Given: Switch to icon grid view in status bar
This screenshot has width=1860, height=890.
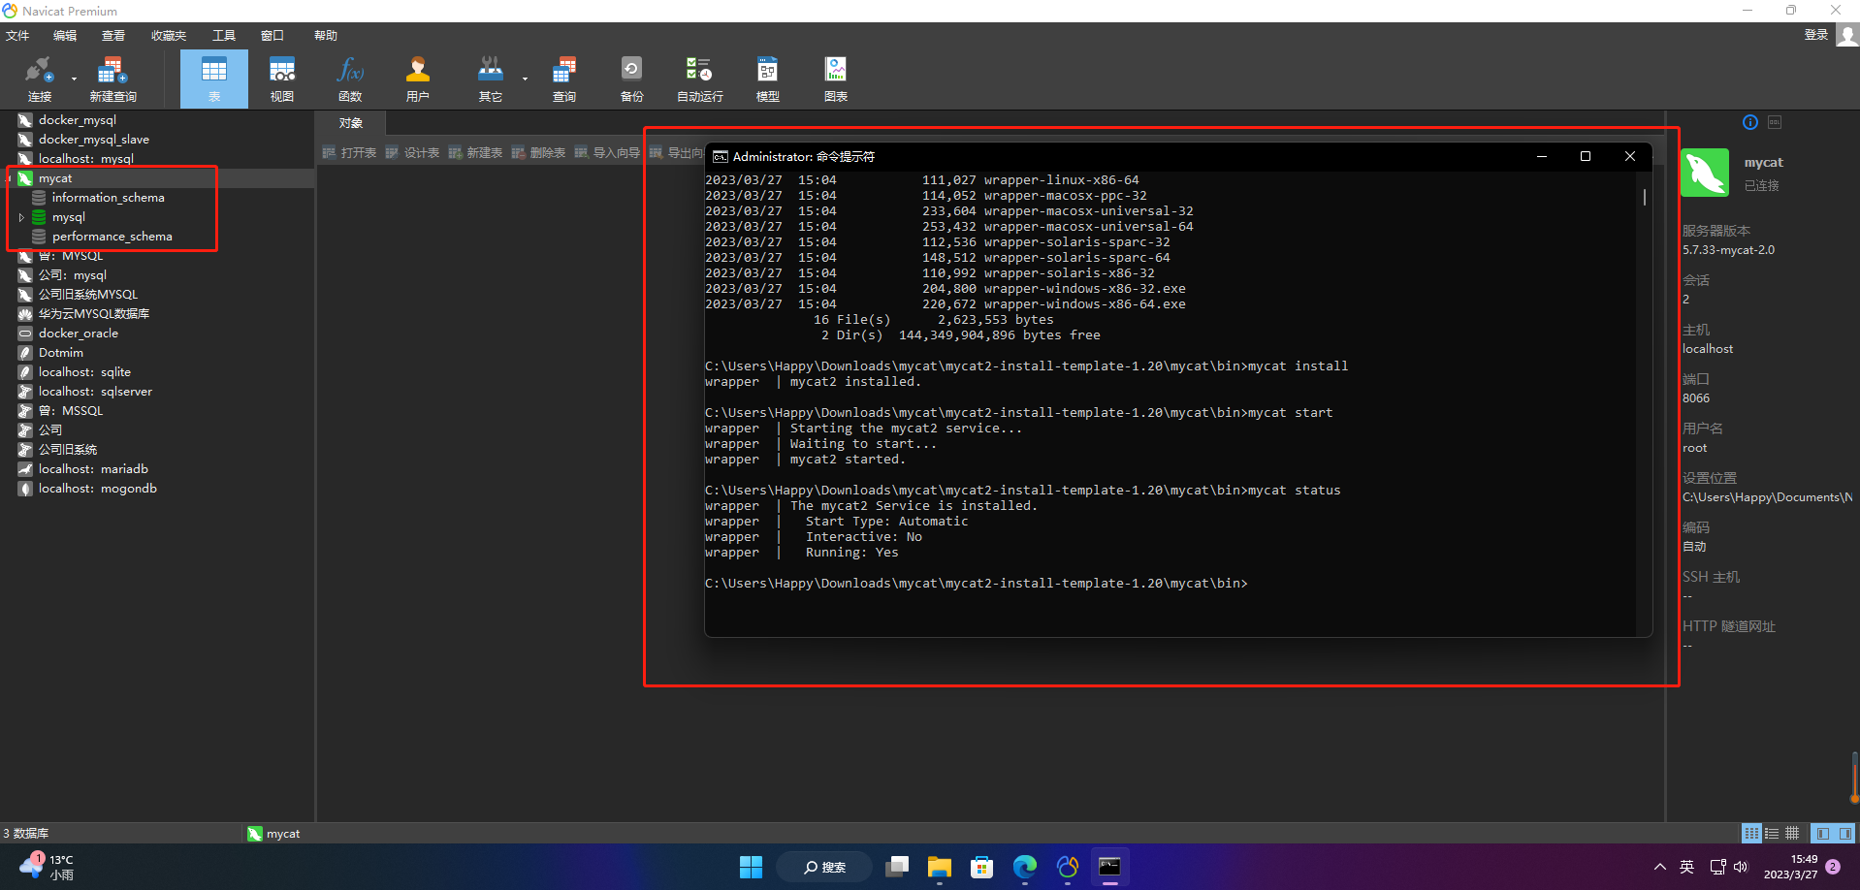Looking at the screenshot, I should pyautogui.click(x=1751, y=833).
